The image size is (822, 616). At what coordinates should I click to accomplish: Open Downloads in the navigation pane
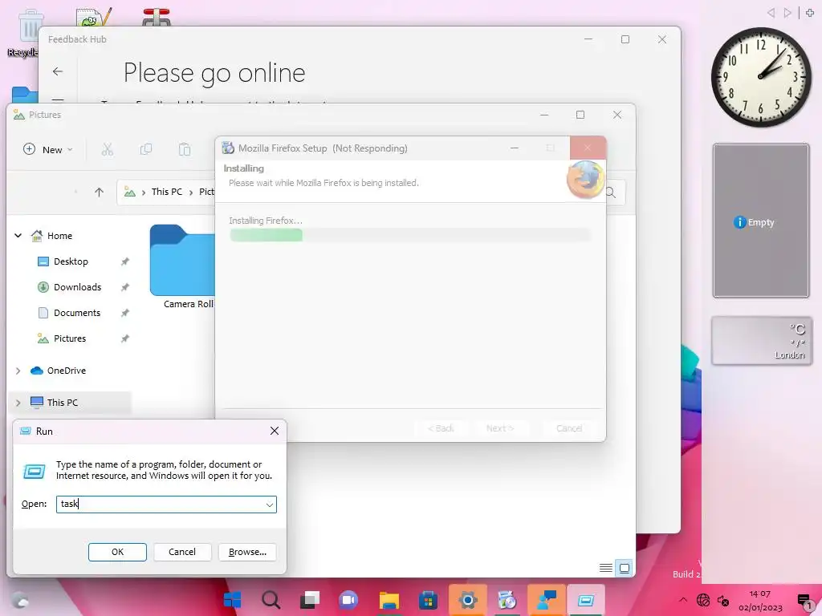point(77,287)
